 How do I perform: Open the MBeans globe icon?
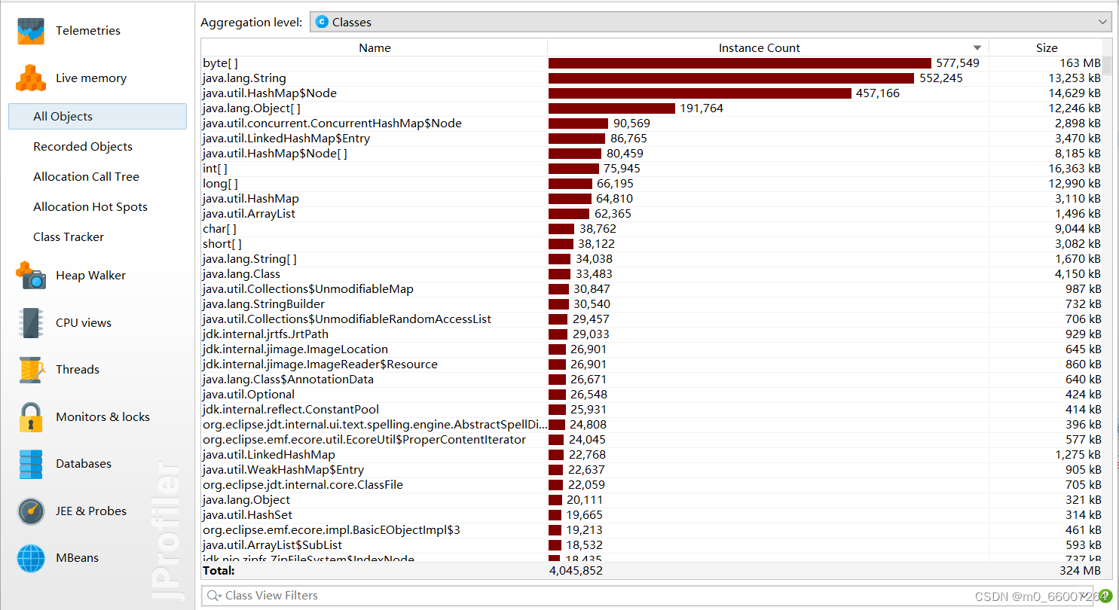(x=32, y=558)
